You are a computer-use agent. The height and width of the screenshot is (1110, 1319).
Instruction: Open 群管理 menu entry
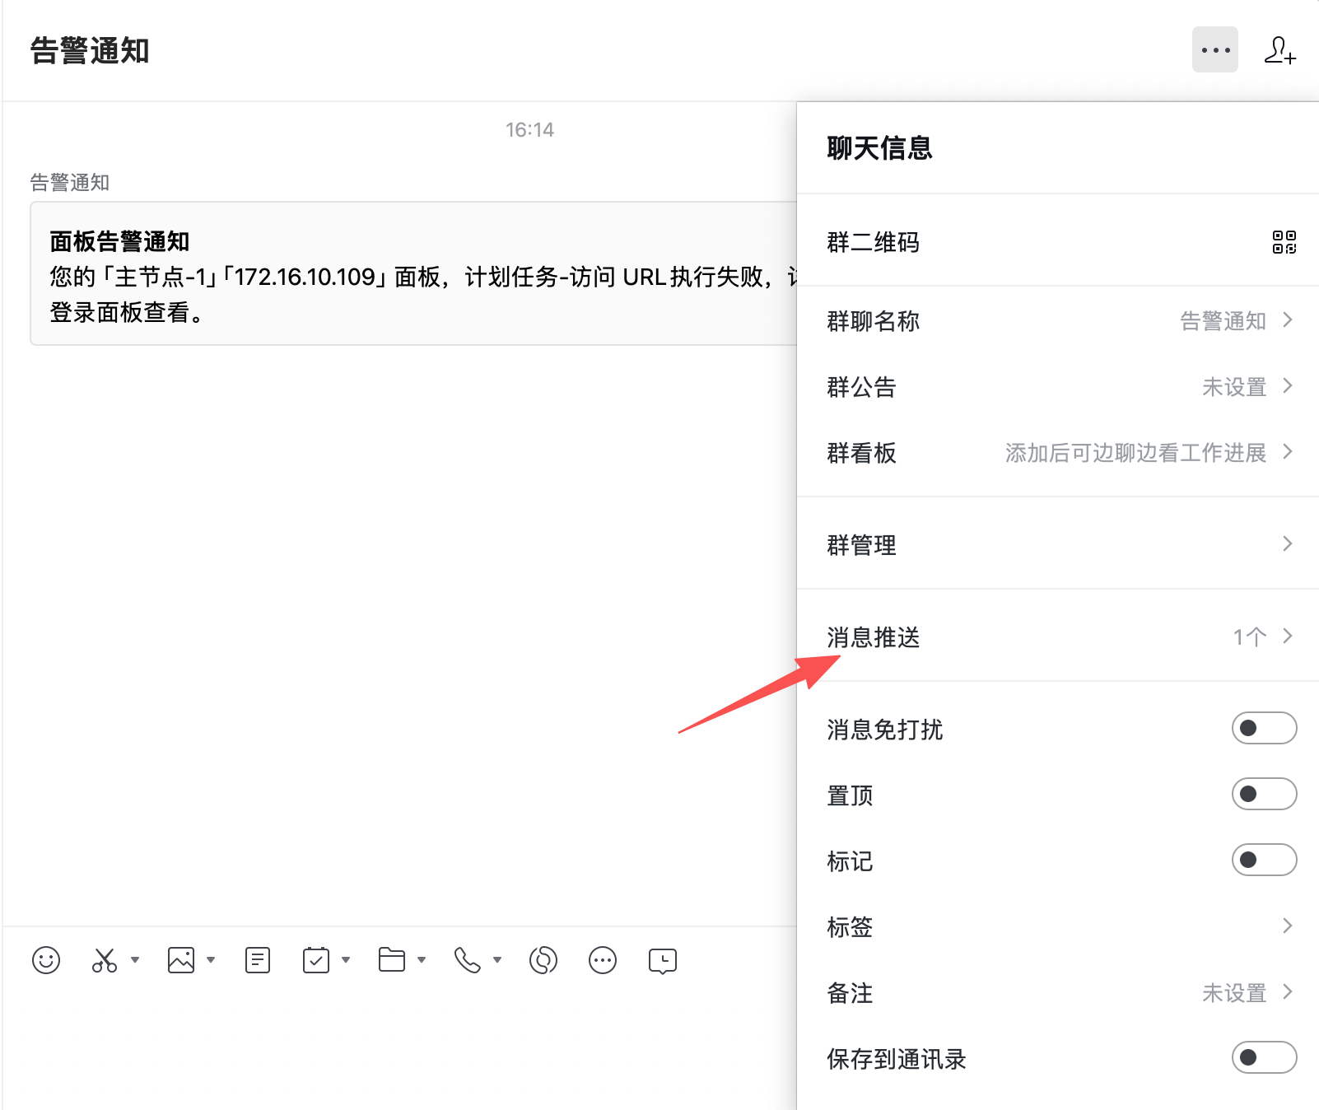point(1058,544)
